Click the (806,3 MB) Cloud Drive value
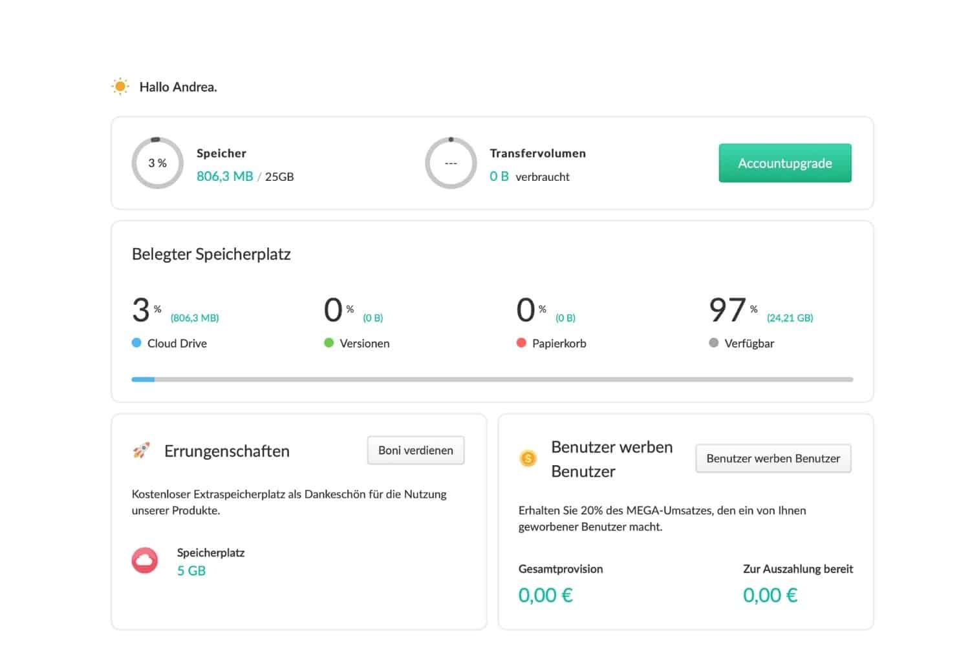 click(195, 318)
